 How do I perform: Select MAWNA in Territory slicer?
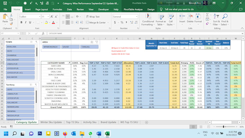pyautogui.click(x=20, y=111)
